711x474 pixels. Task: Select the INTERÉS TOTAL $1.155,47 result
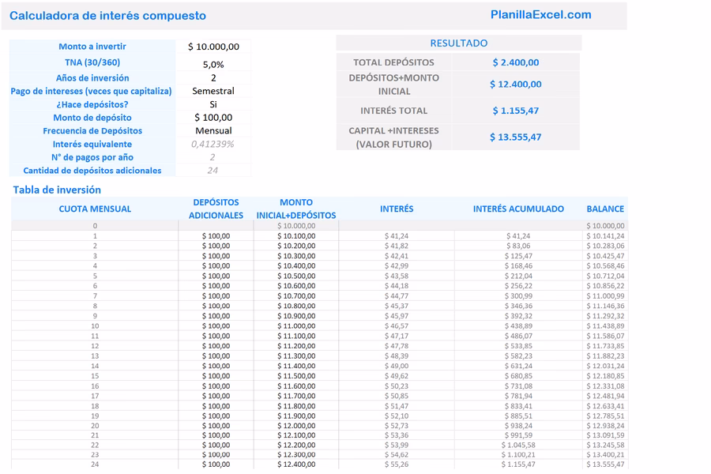pyautogui.click(x=515, y=111)
